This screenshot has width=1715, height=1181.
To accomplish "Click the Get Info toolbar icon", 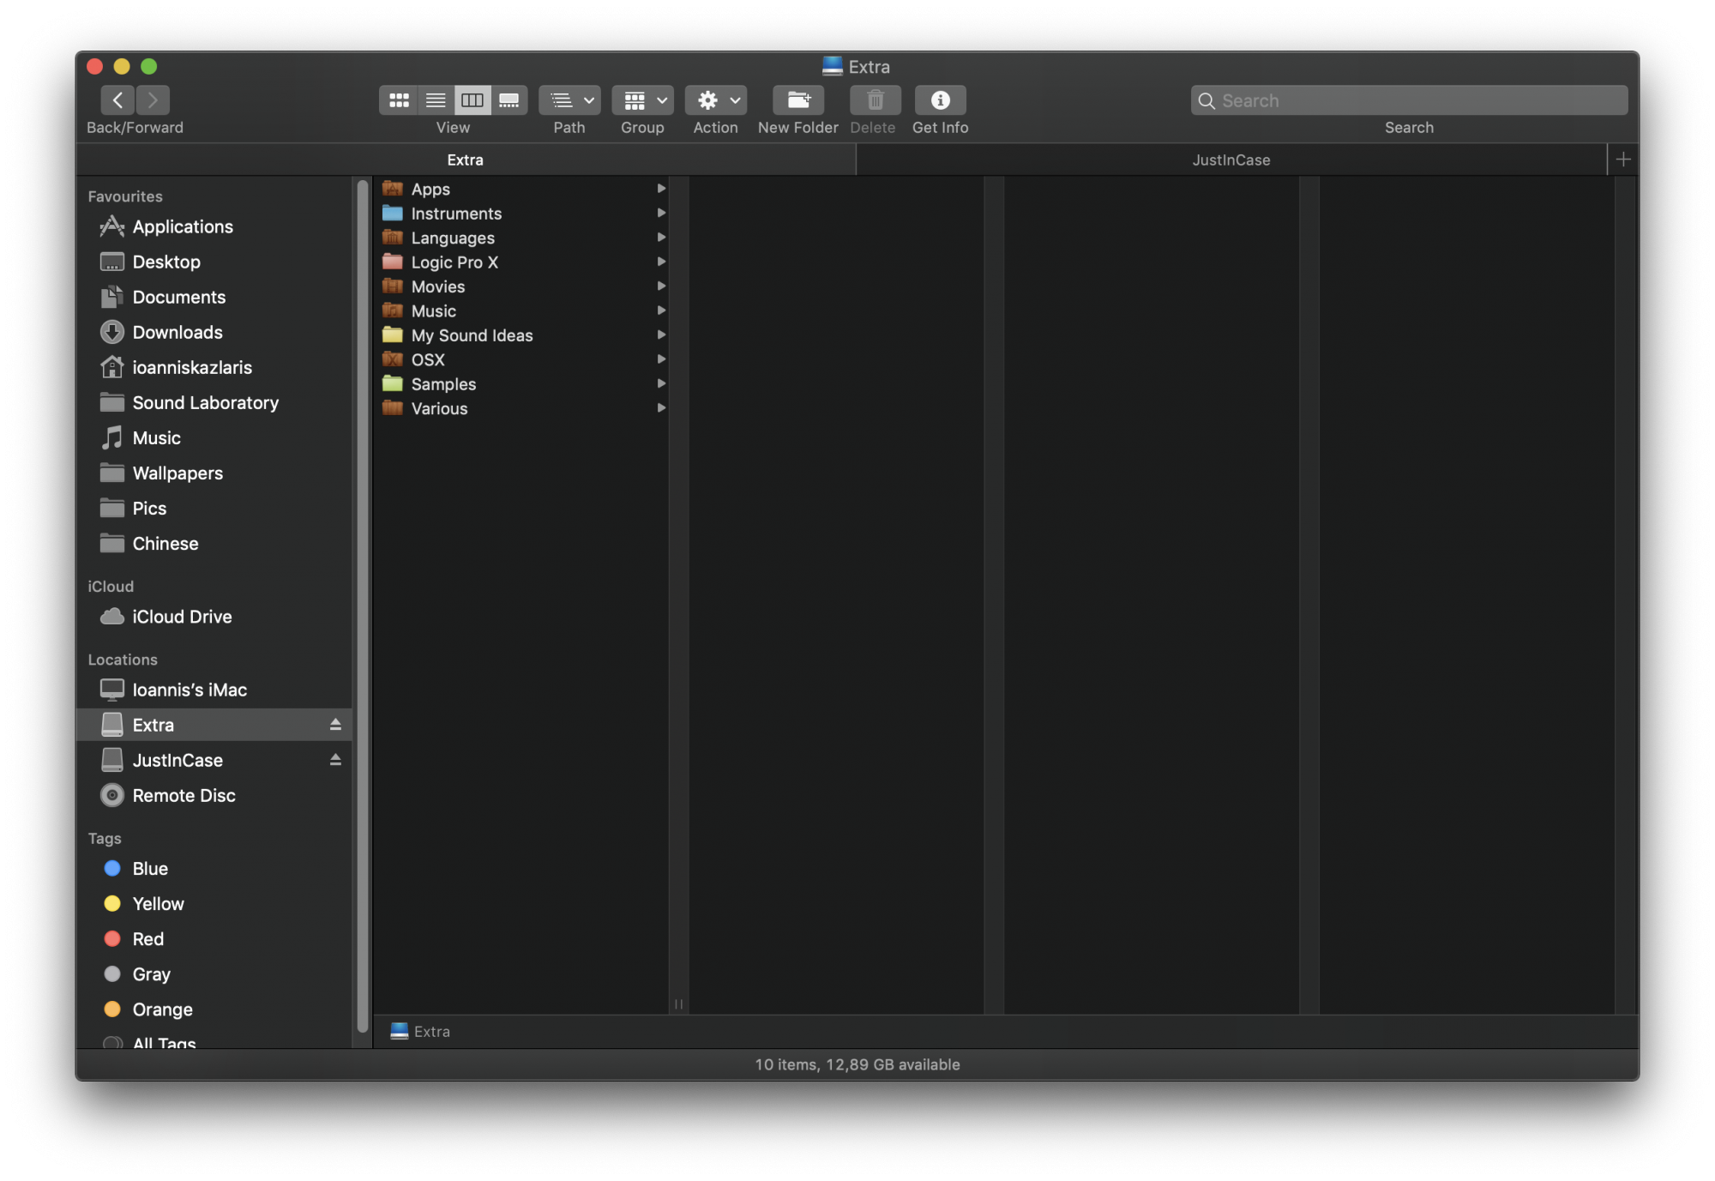I will 940,100.
